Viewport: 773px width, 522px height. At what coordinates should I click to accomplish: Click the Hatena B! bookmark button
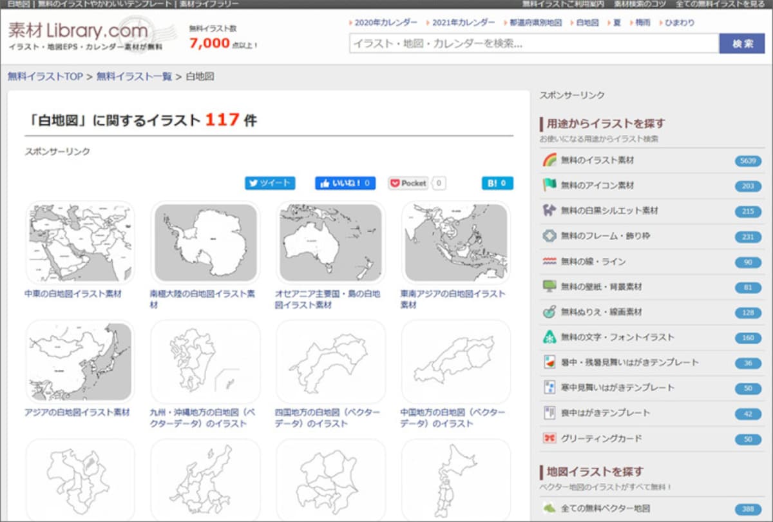click(497, 183)
